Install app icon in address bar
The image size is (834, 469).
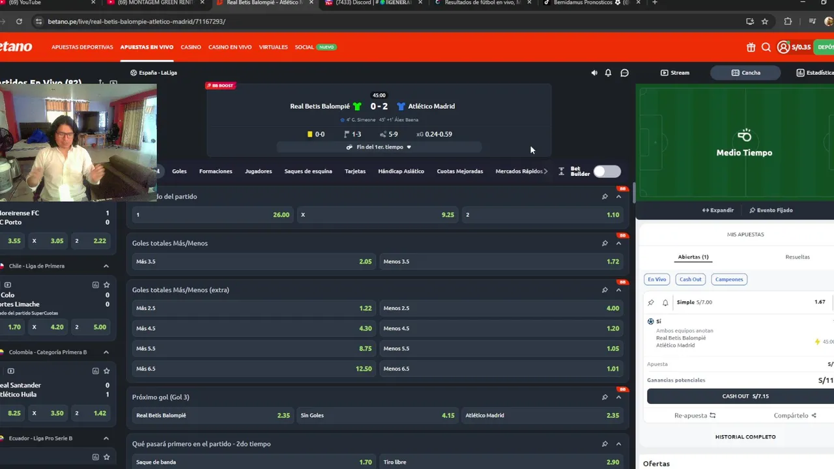pos(750,21)
